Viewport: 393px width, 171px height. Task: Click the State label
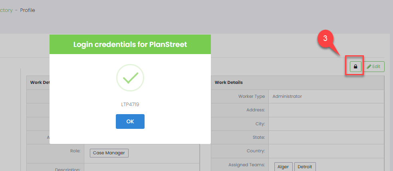pyautogui.click(x=259, y=137)
